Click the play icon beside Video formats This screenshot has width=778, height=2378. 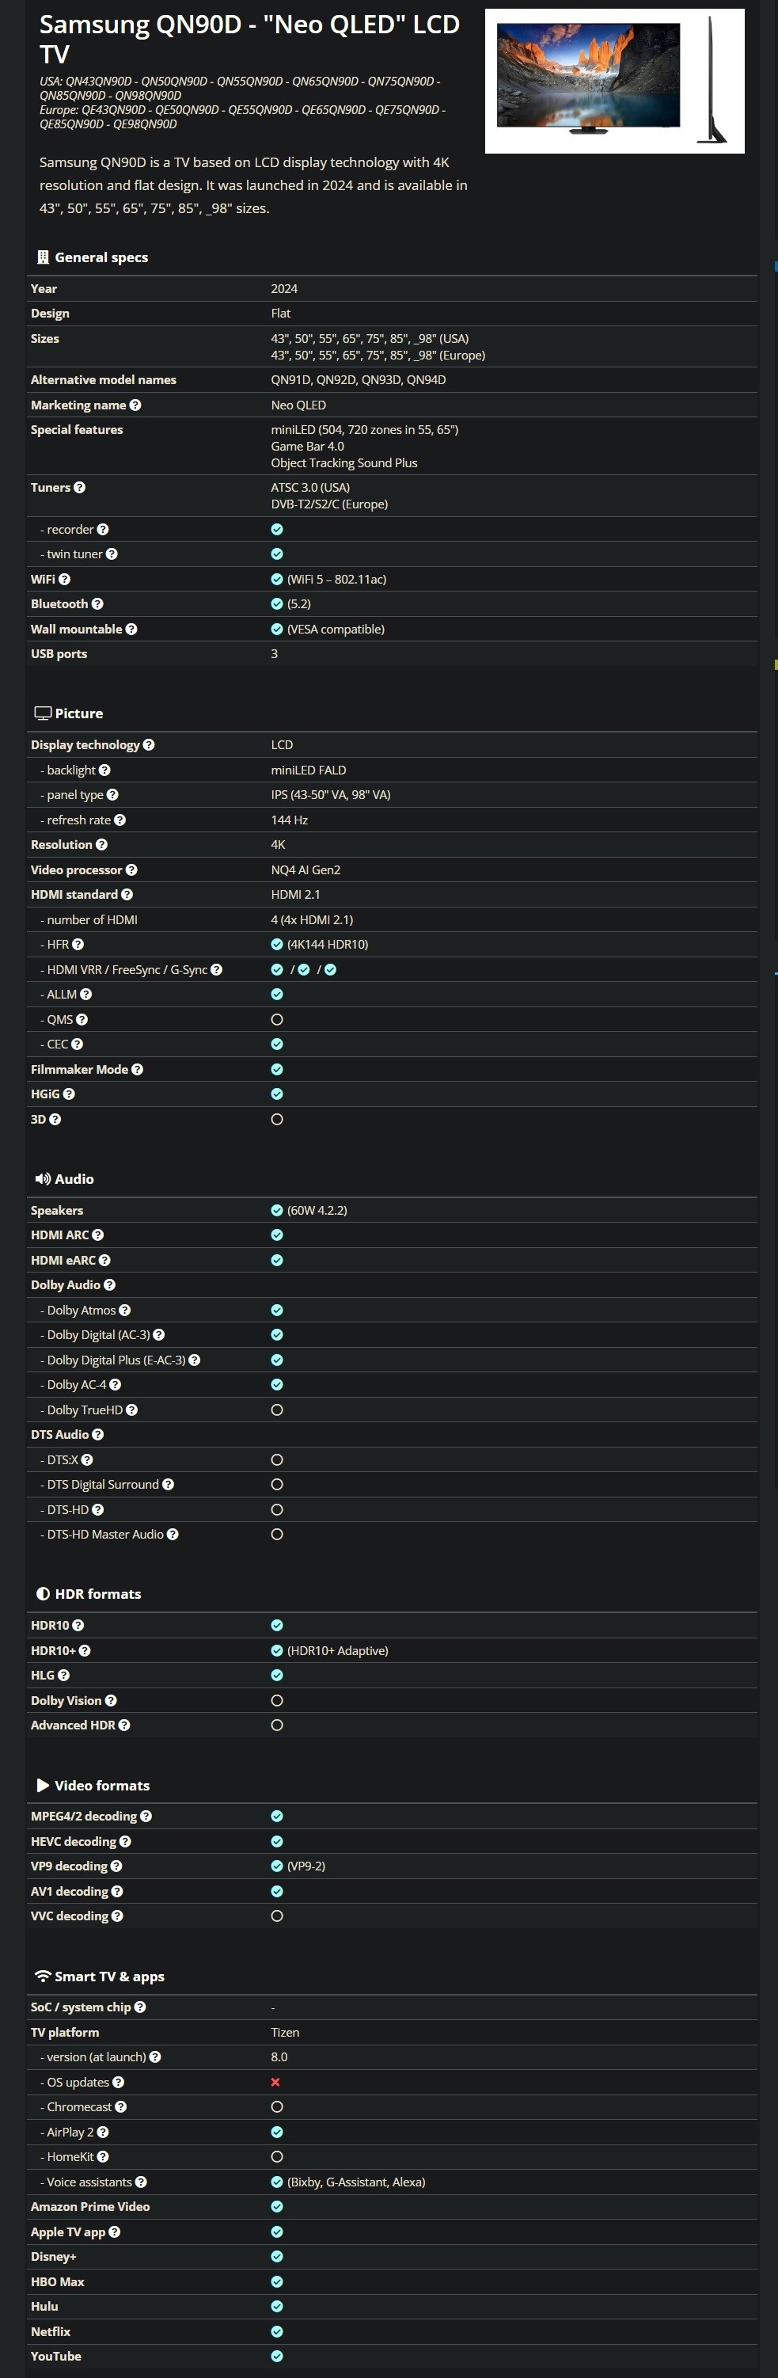pos(43,1786)
